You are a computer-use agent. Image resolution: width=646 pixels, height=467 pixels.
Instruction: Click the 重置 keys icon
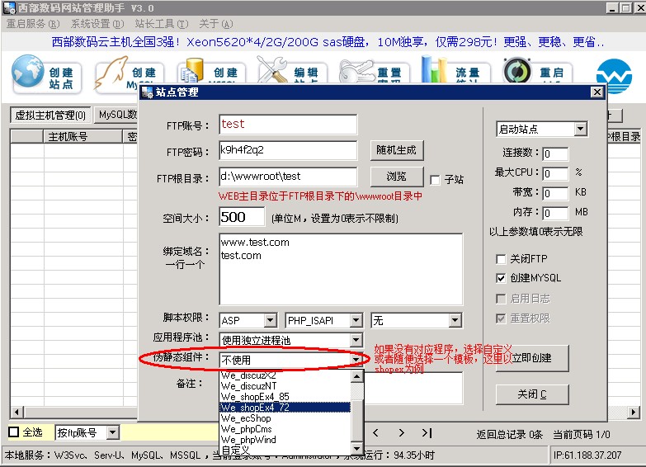(x=356, y=71)
